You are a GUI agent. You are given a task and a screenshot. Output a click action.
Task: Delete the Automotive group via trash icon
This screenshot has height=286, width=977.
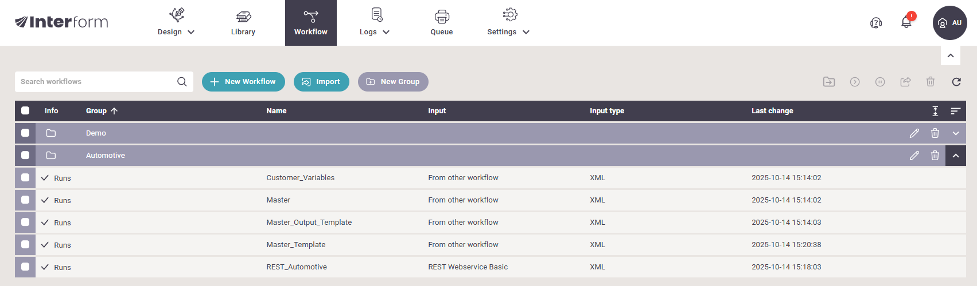click(935, 156)
